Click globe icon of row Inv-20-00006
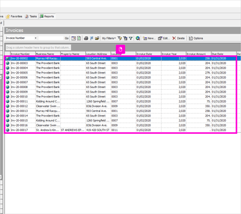Screen dimensions: 241x214 (7, 77)
